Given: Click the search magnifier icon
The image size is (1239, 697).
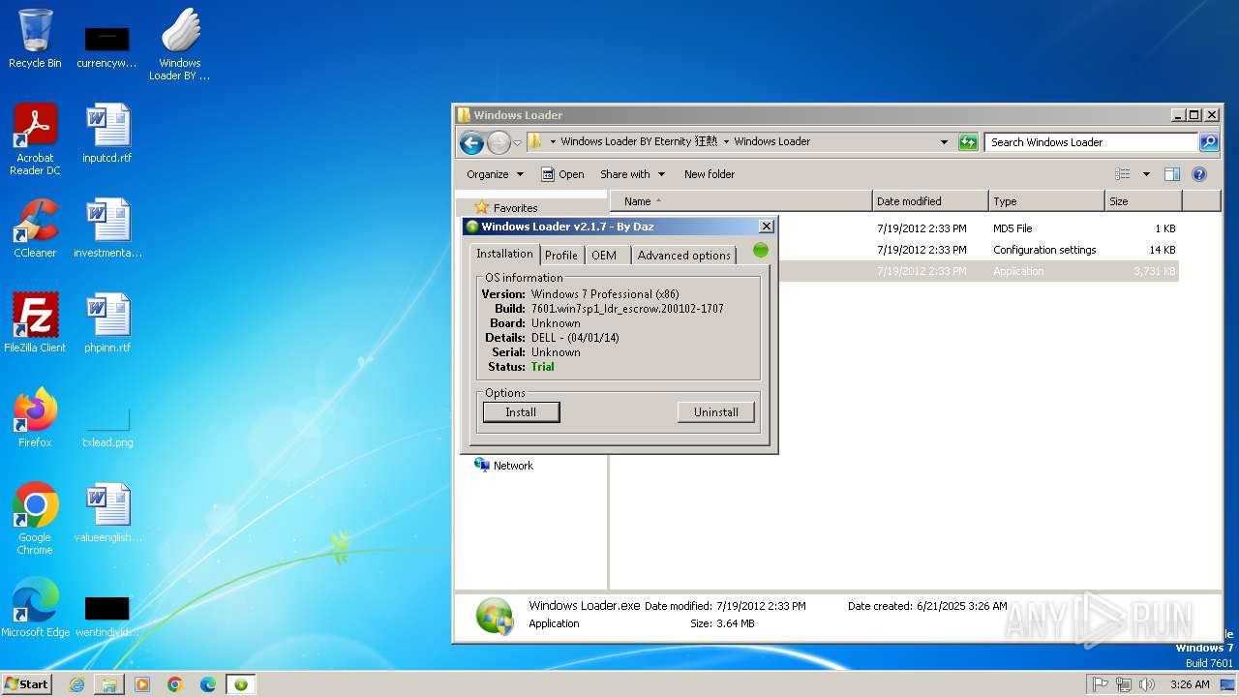Looking at the screenshot, I should (1208, 142).
